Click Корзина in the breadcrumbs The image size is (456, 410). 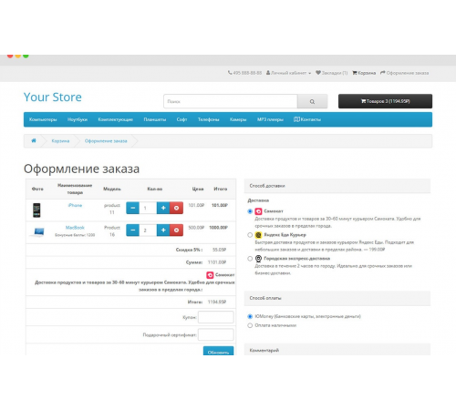pos(60,141)
